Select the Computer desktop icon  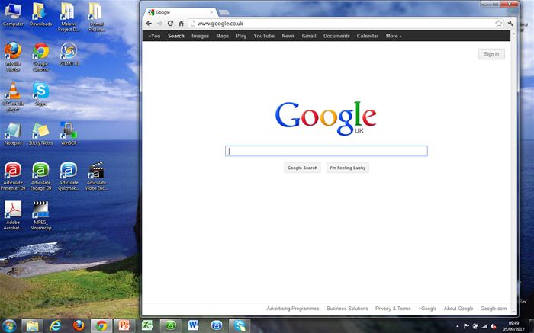tap(13, 14)
